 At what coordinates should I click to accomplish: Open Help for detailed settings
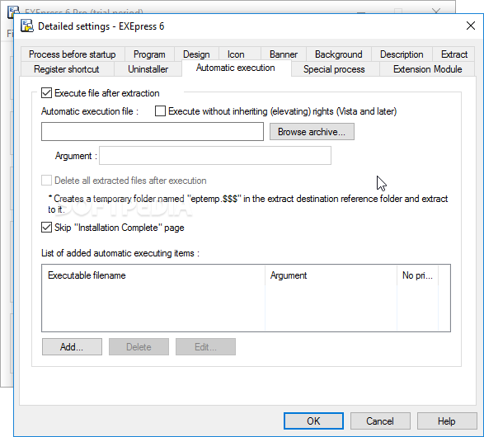447,421
